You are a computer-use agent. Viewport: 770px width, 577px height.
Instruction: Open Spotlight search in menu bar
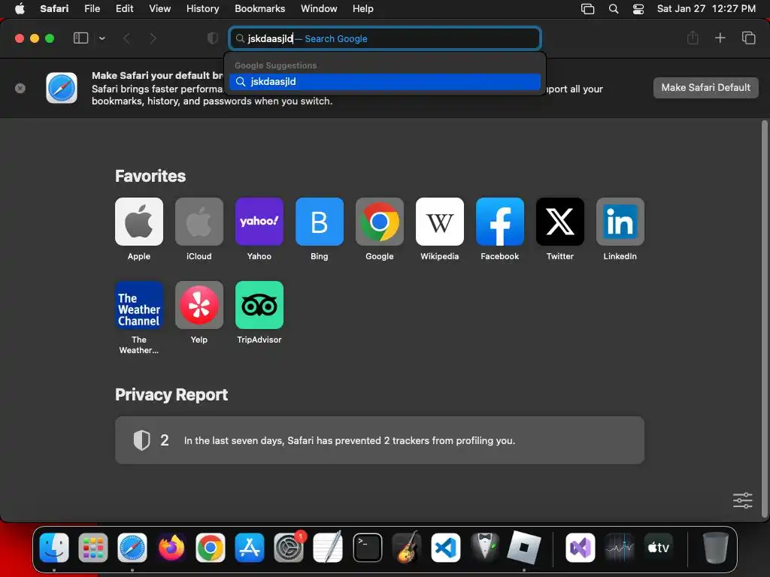[x=614, y=9]
